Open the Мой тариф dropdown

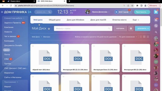coord(123,12)
